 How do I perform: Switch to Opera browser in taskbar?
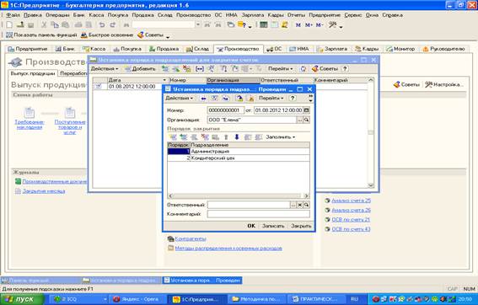tap(137, 299)
